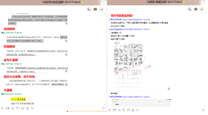The image size is (208, 115).
Task: Open more options menu in left chat header
Action: 102,9
